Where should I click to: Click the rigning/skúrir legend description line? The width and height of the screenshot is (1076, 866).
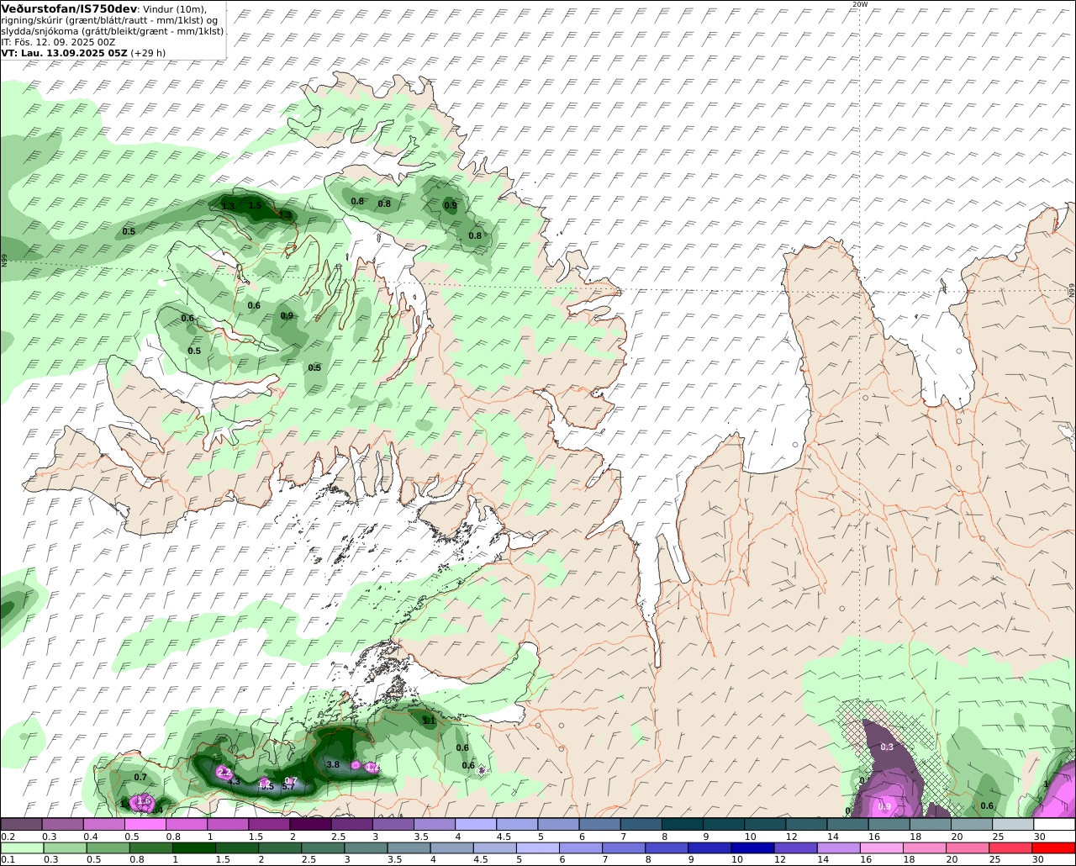click(x=109, y=20)
